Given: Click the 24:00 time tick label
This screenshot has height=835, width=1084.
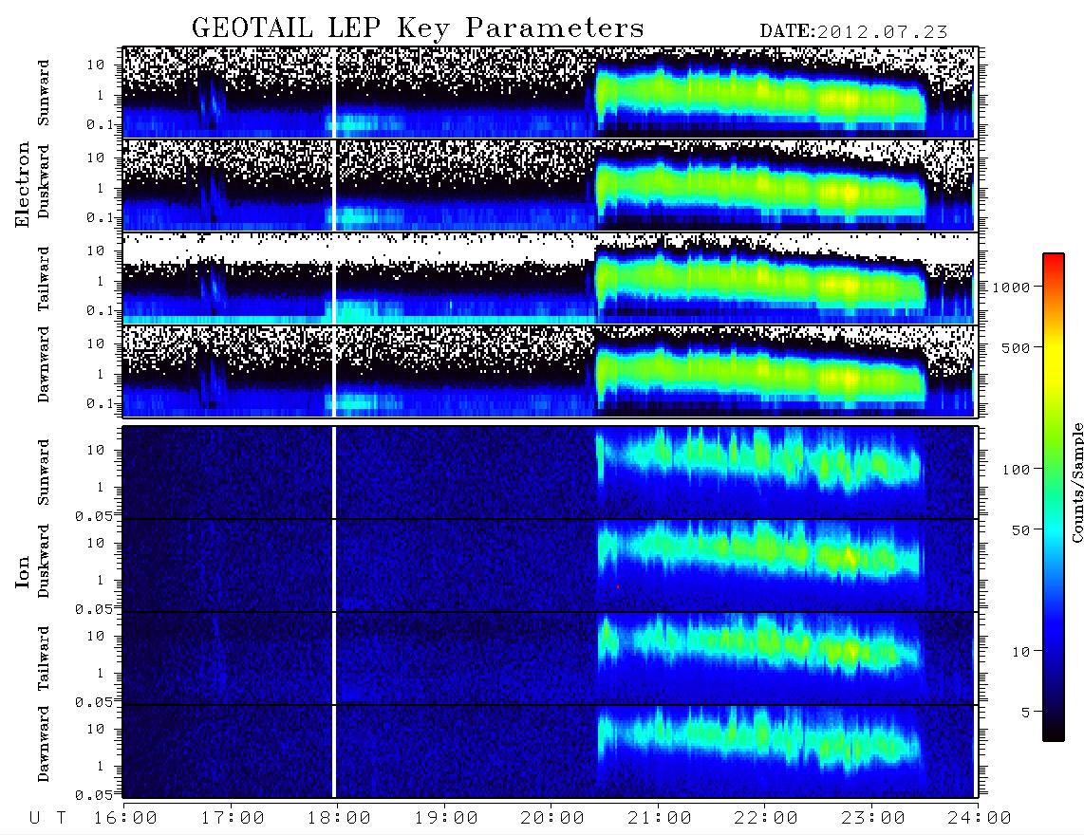Looking at the screenshot, I should (x=980, y=819).
